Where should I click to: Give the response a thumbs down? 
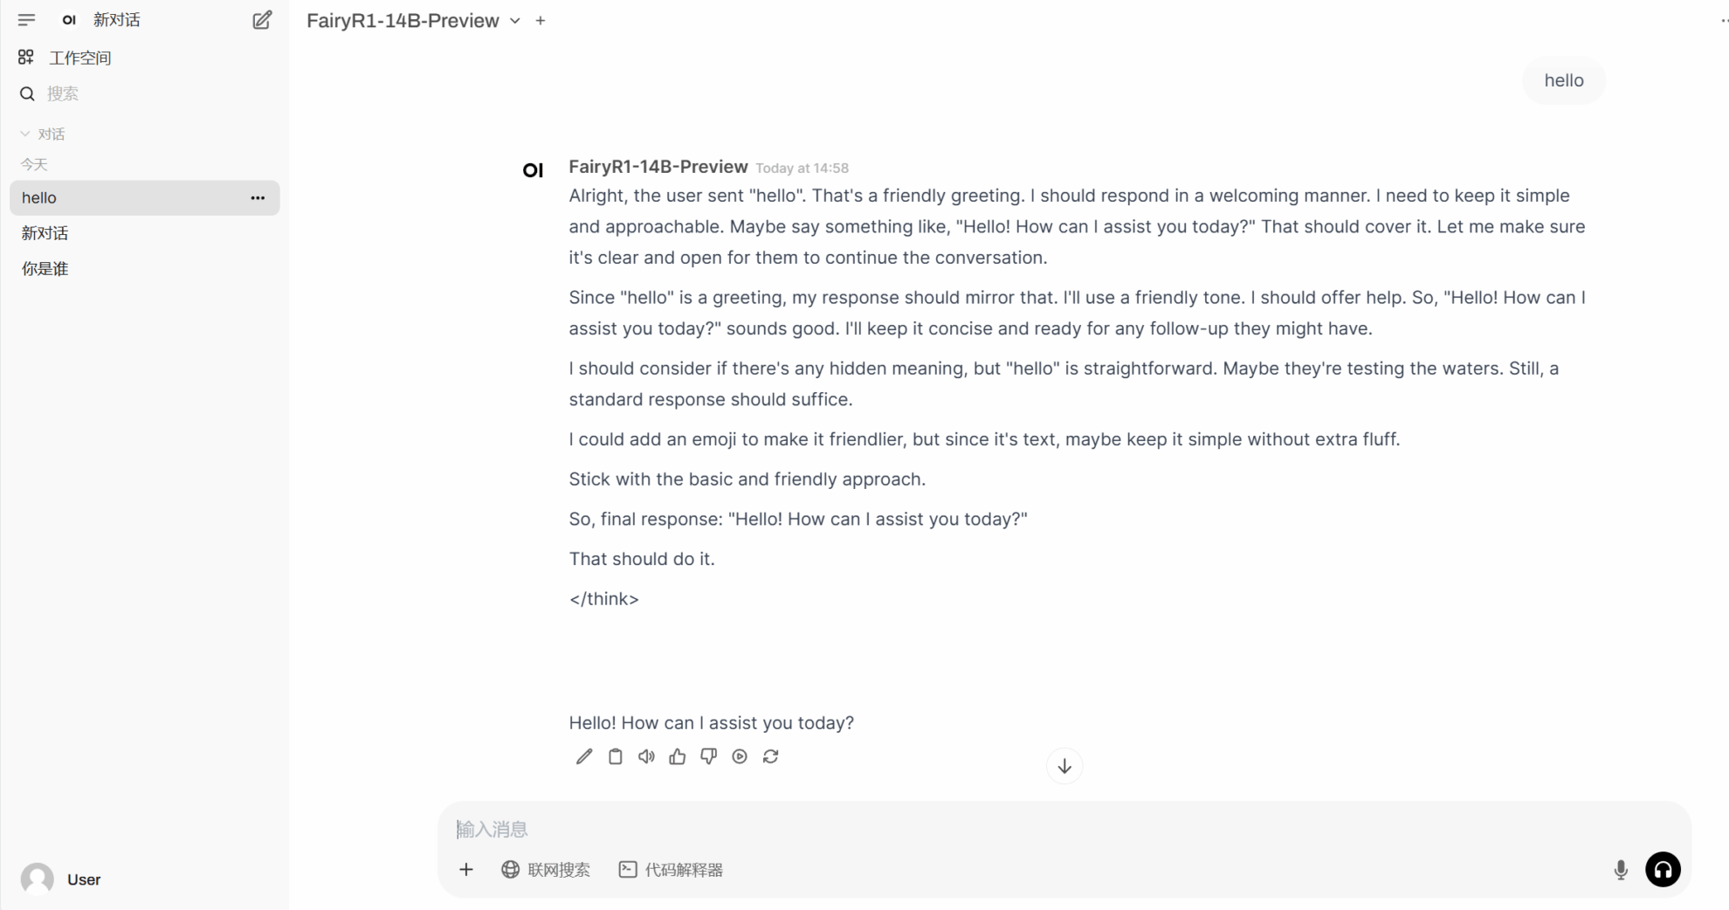point(708,757)
